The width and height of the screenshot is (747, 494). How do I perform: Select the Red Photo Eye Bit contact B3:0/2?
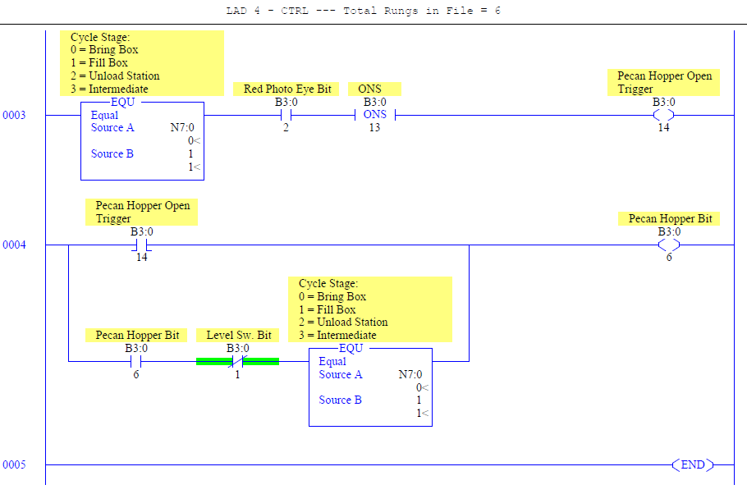click(x=286, y=115)
